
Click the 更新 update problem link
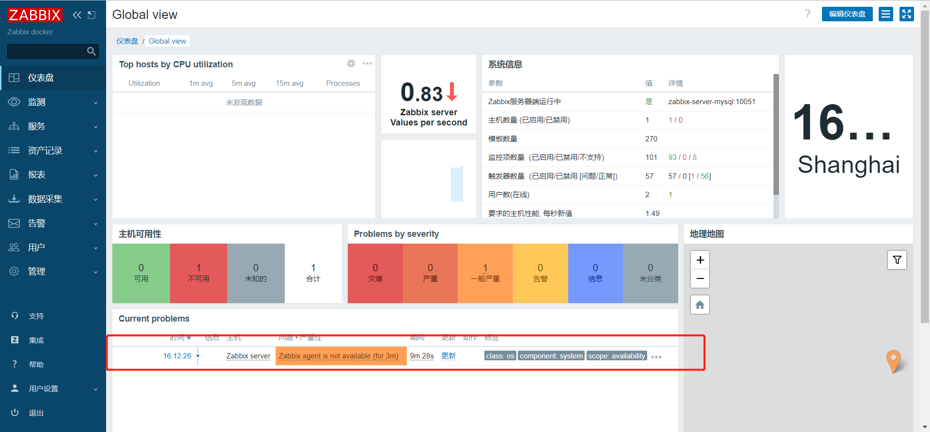click(x=449, y=356)
